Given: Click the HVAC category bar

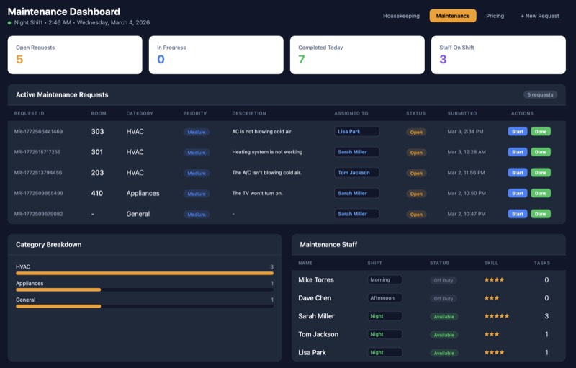Looking at the screenshot, I should [x=145, y=273].
